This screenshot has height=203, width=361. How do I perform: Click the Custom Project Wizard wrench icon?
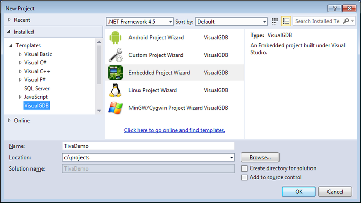116,55
